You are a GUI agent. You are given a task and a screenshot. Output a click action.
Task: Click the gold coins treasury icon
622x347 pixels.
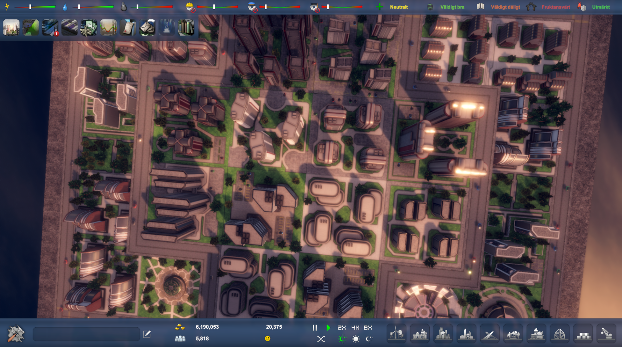(x=180, y=327)
